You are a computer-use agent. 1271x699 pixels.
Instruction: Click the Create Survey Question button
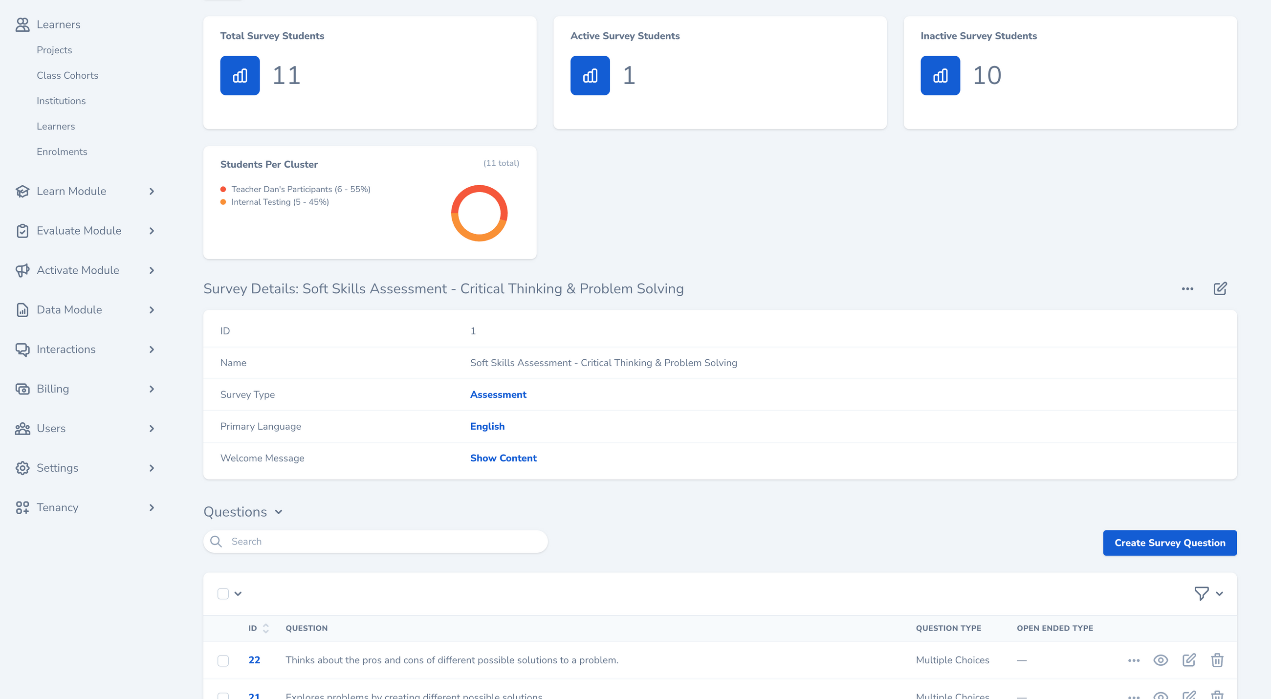click(x=1169, y=543)
